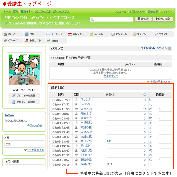The width and height of the screenshot is (177, 177).
Task: Open the 友達リスト navigation tab
Action: [x=34, y=41]
